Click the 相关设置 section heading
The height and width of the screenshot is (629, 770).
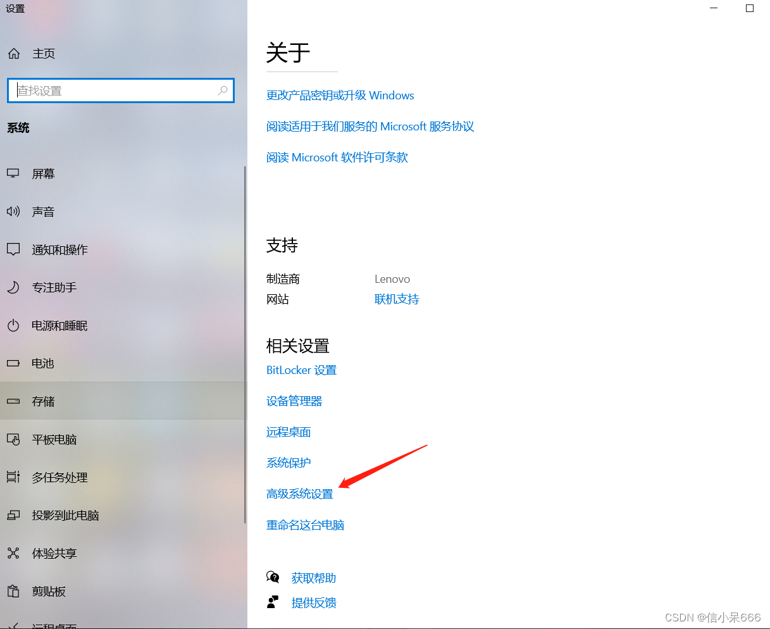click(x=298, y=346)
